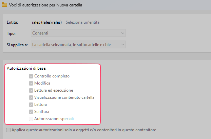Image resolution: width=211 pixels, height=139 pixels.
Task: Click the Tipo label
Action: point(11,33)
